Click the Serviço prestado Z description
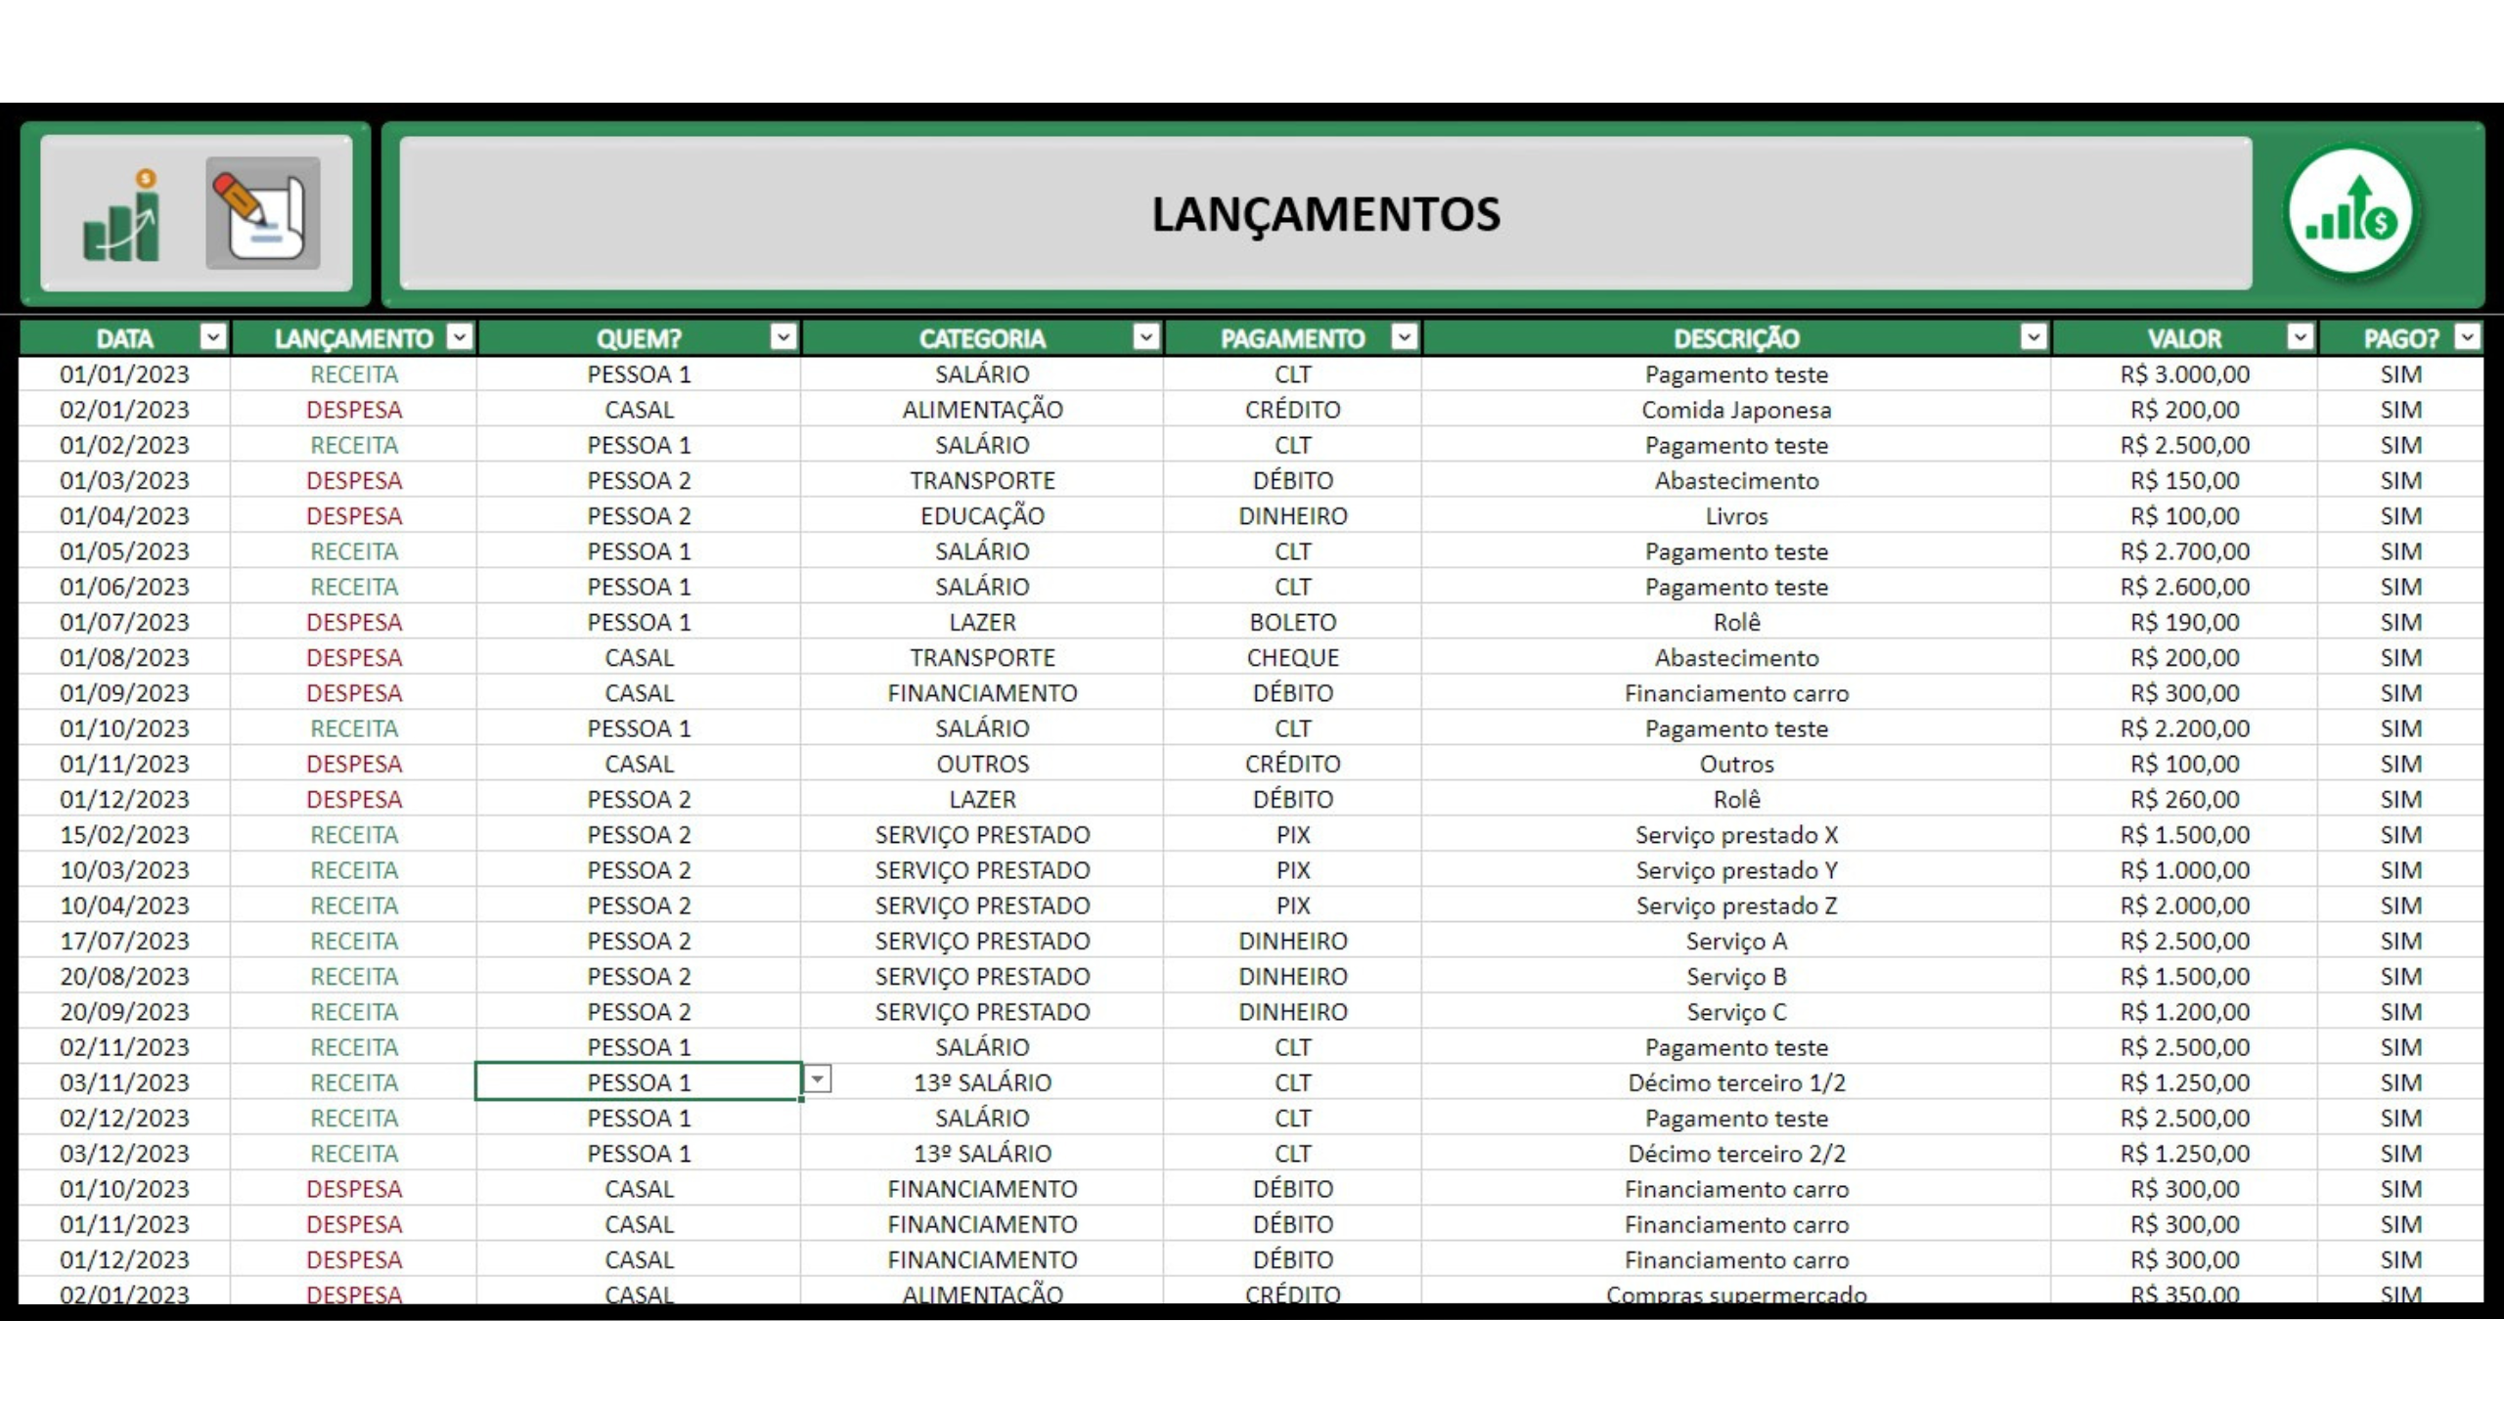 pyautogui.click(x=1736, y=905)
